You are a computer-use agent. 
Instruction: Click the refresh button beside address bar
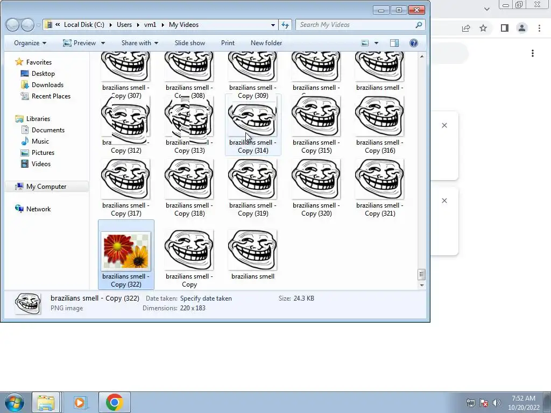click(x=285, y=25)
